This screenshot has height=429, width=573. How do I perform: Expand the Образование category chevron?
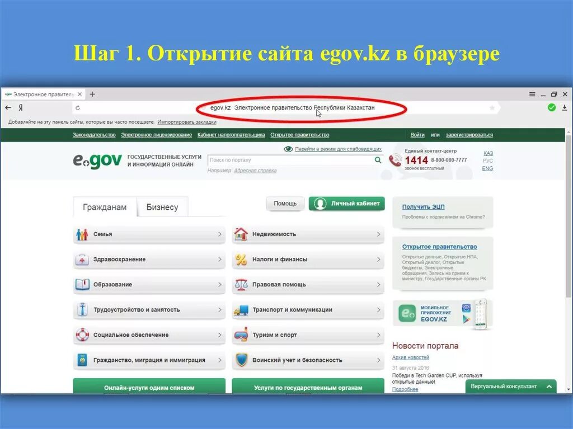(219, 285)
